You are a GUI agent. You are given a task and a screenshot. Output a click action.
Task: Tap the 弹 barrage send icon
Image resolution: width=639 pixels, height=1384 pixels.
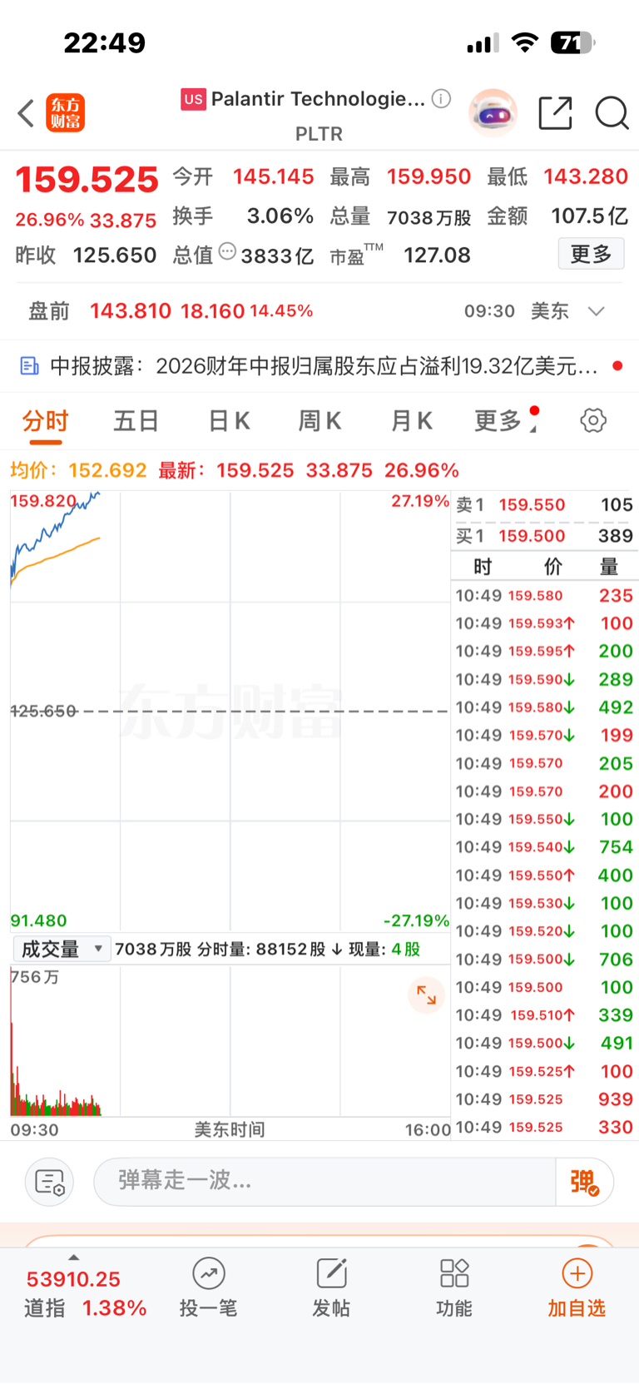[x=585, y=1182]
